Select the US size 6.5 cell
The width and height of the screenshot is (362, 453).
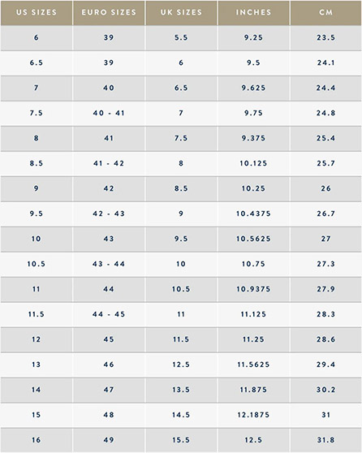[x=37, y=63]
